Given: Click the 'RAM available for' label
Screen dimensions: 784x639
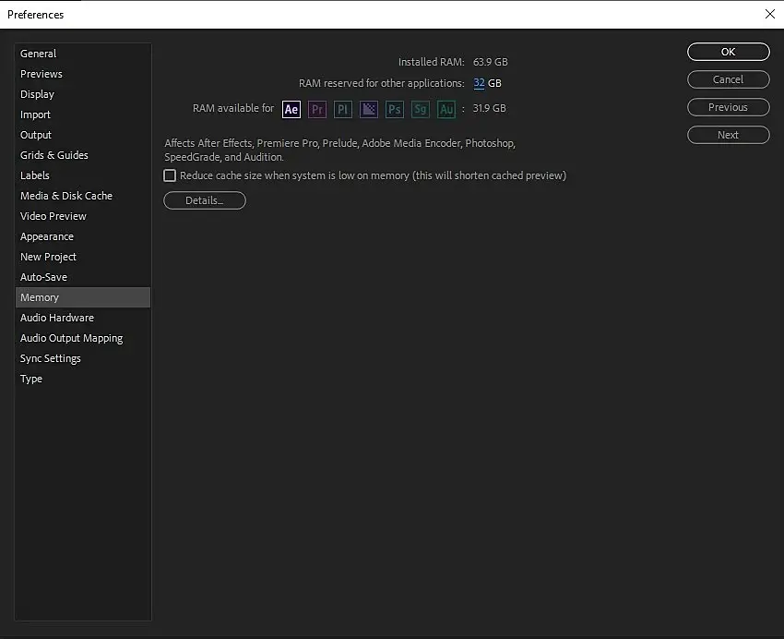Looking at the screenshot, I should pyautogui.click(x=233, y=108).
